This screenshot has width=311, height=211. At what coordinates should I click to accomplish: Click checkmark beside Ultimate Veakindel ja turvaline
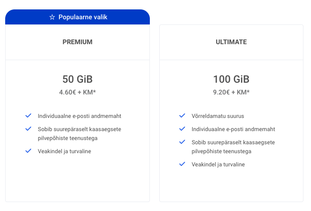182,164
